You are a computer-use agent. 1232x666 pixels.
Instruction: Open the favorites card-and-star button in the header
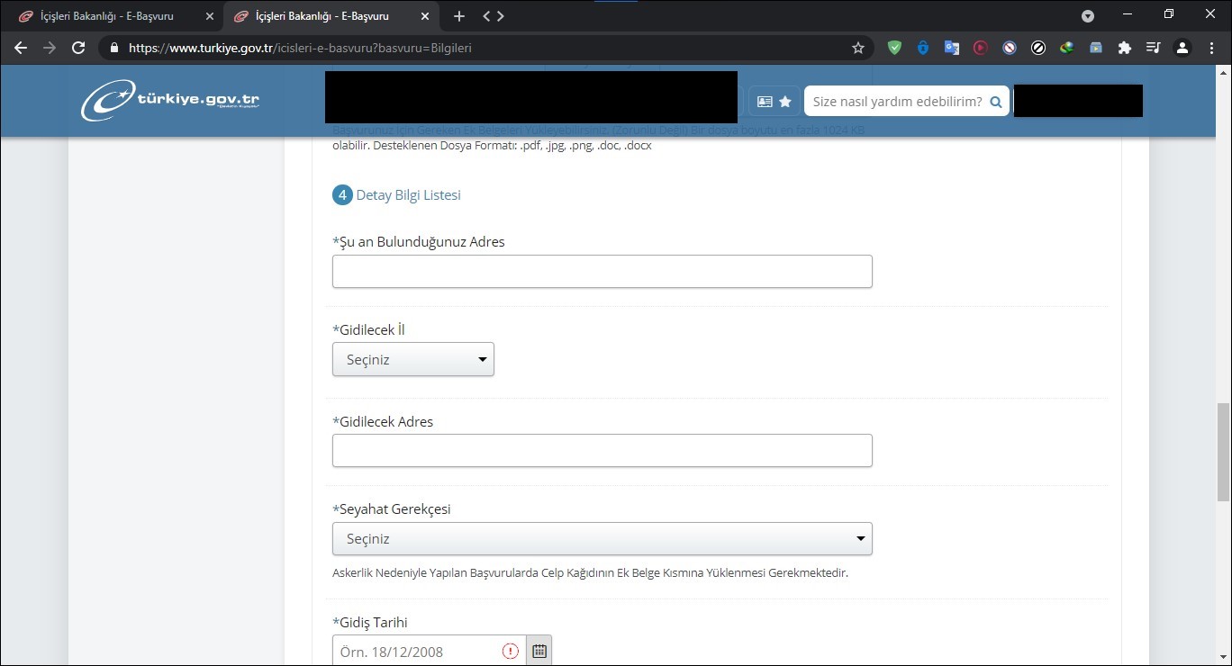(774, 102)
